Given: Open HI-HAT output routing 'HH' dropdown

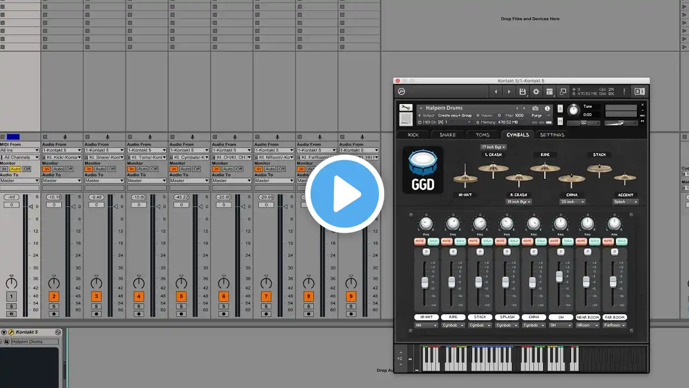Looking at the screenshot, I should coord(426,325).
